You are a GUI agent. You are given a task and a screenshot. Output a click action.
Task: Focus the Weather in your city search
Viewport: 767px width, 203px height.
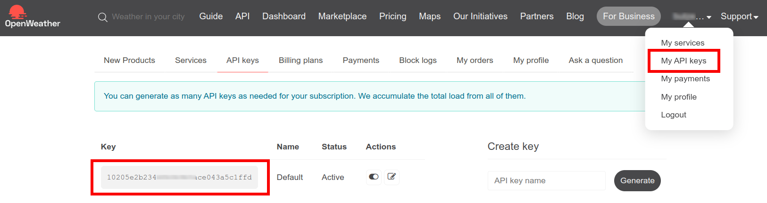[148, 17]
